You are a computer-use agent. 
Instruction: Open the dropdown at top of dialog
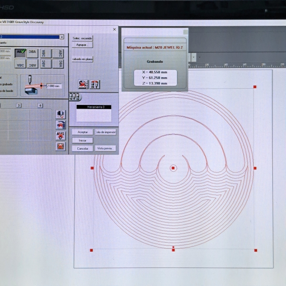coord(62,37)
